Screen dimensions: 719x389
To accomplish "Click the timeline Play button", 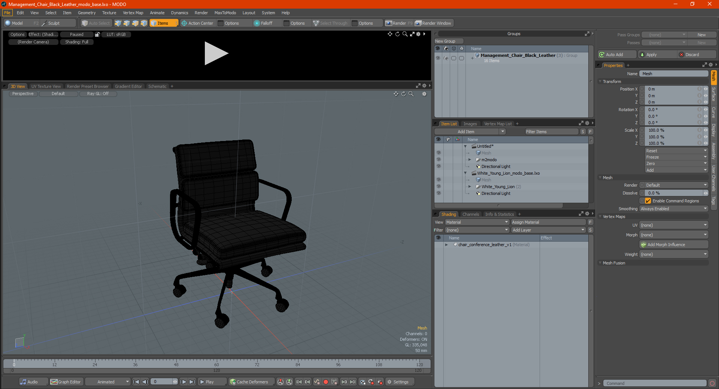I will pyautogui.click(x=212, y=382).
